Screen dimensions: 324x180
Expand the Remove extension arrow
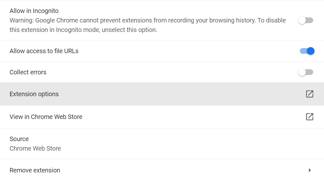(x=309, y=170)
